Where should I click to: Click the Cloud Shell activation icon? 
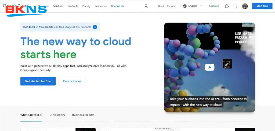pyautogui.click(x=227, y=6)
